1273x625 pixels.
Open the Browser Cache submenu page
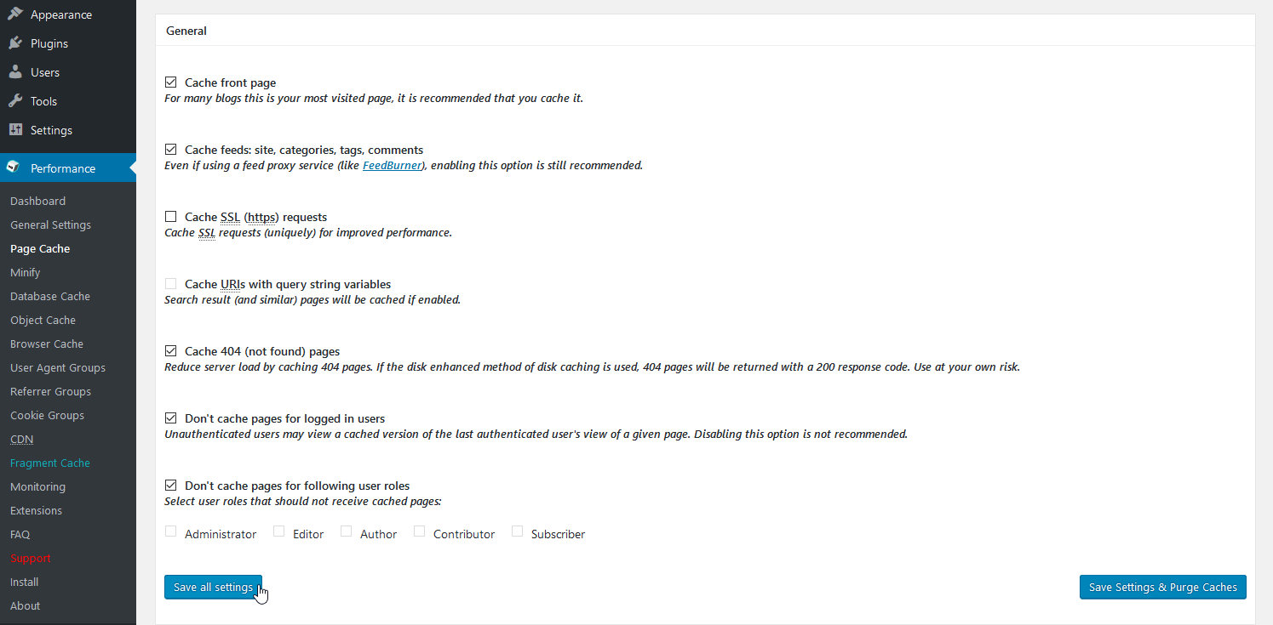pyautogui.click(x=47, y=344)
